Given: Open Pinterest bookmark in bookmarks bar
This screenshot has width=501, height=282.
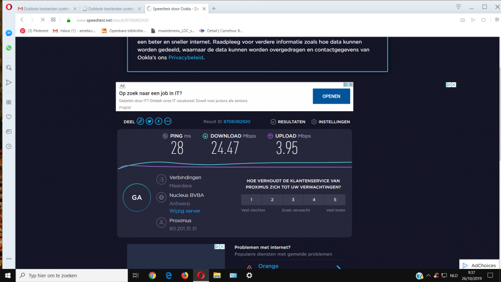Looking at the screenshot, I should pos(35,31).
